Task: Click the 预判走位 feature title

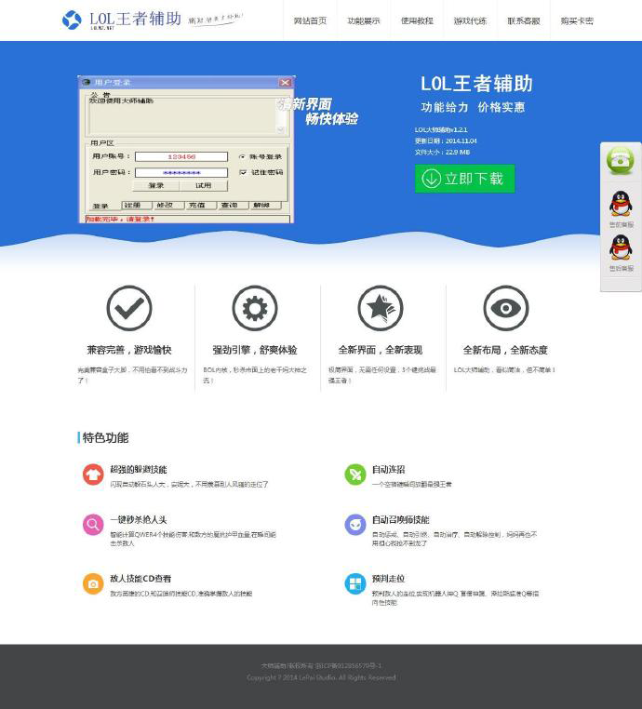Action: 388,579
